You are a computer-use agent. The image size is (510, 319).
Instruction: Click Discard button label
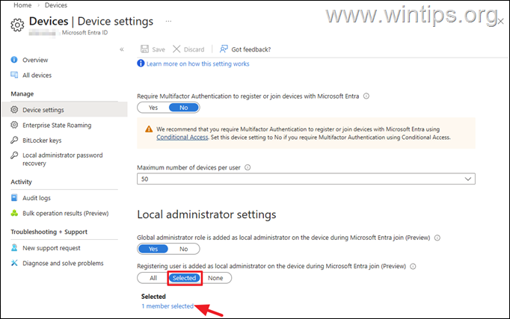coord(194,49)
